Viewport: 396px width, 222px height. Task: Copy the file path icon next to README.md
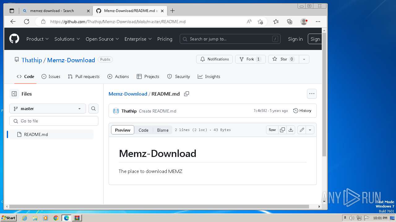pos(187,94)
